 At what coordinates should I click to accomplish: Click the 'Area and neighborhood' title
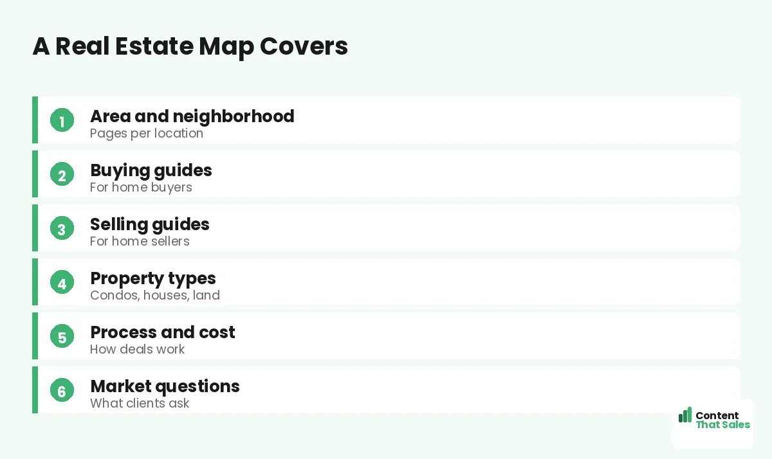[192, 116]
